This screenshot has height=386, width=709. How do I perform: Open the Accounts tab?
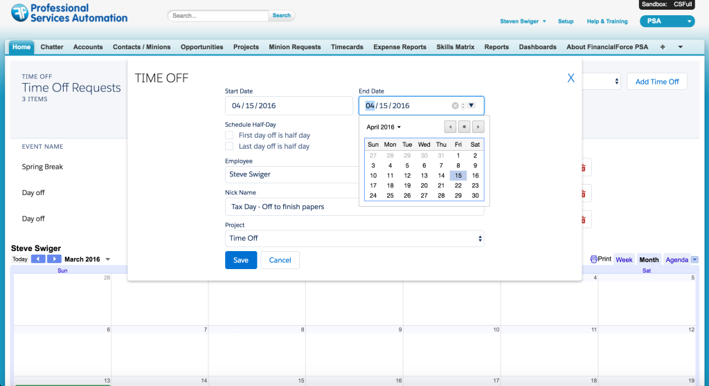[88, 47]
